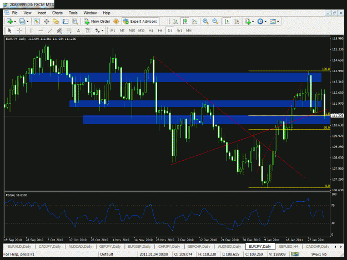Click the Zoom Out magnifier icon
This screenshot has height=260, width=347.
[215, 22]
